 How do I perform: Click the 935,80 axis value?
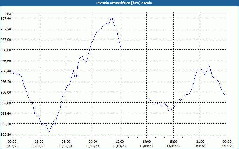point(6,103)
